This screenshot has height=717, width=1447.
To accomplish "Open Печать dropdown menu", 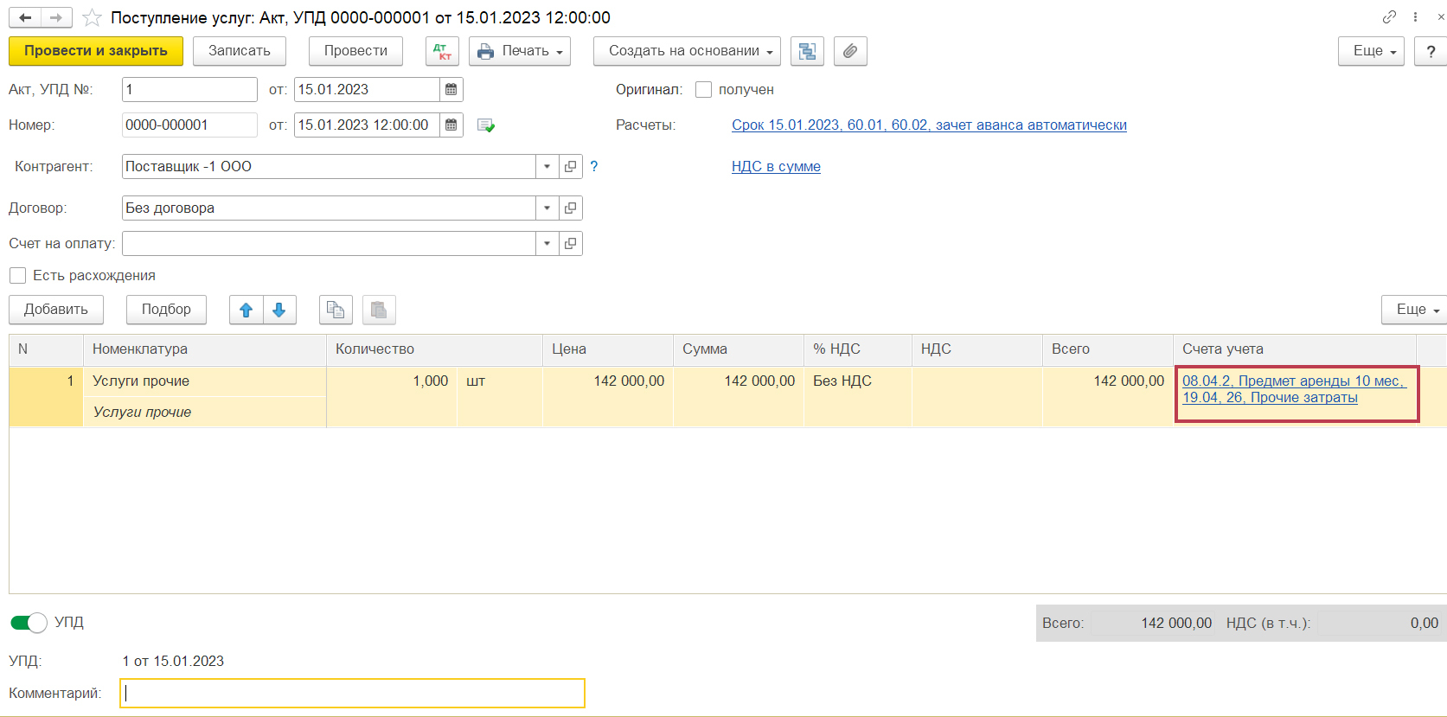I will click(520, 51).
